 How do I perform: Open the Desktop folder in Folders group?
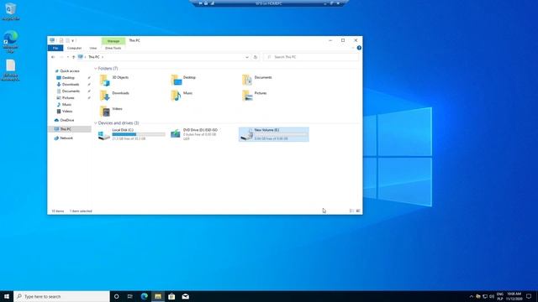click(183, 81)
